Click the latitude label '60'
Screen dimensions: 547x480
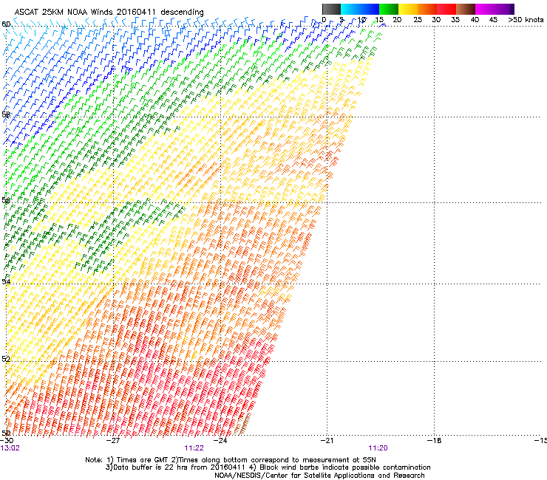click(6, 24)
